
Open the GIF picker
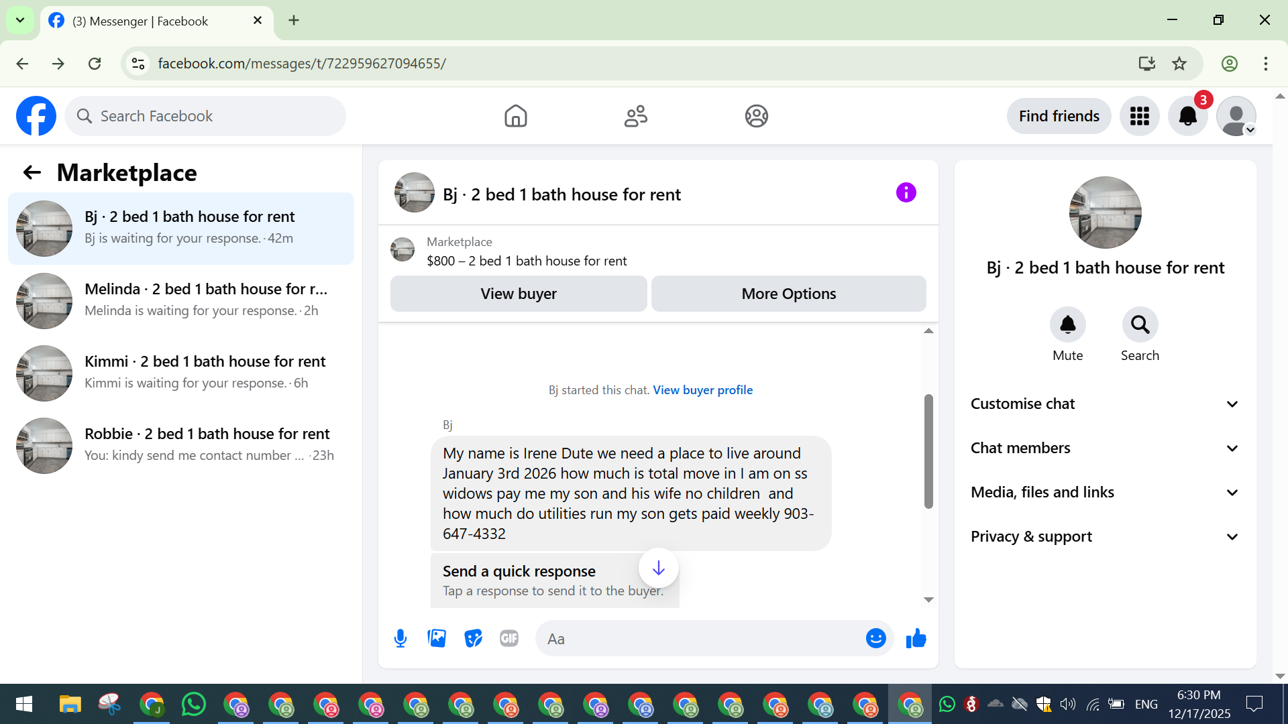(x=509, y=639)
